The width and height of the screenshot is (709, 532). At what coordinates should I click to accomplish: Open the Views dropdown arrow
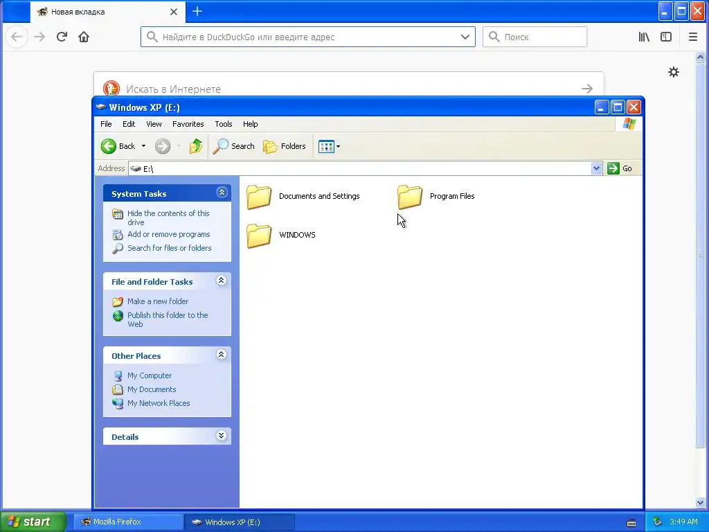point(338,146)
